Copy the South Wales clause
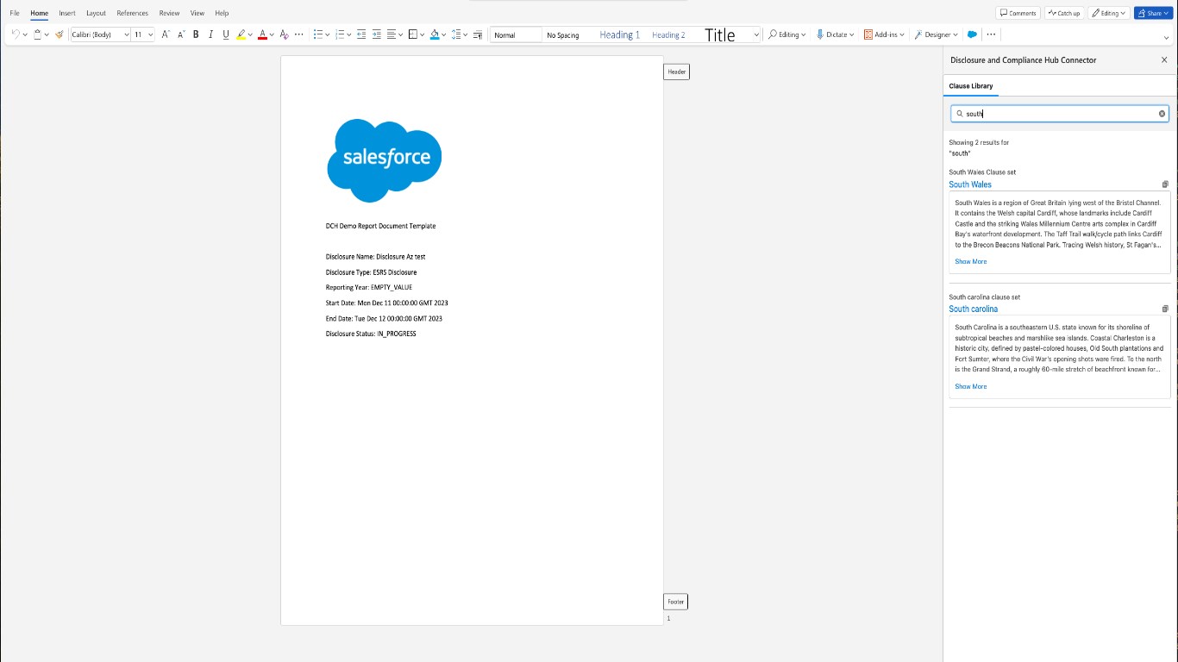Viewport: 1178px width, 662px height. (1165, 184)
